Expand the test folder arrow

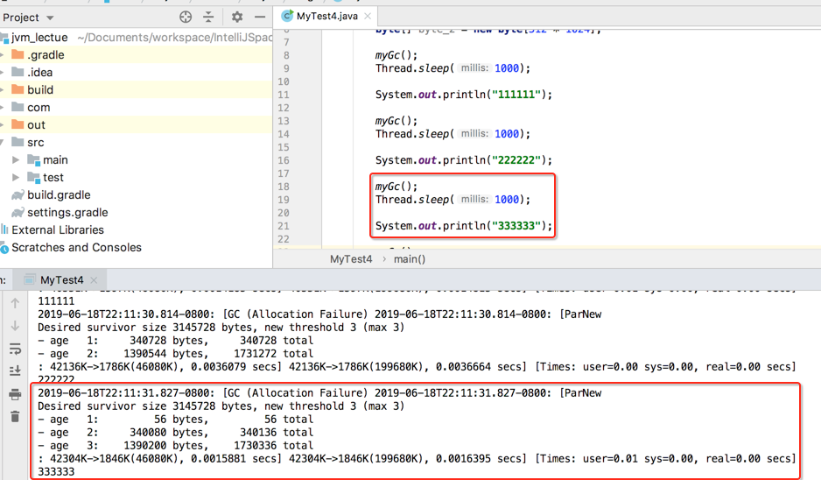point(16,177)
